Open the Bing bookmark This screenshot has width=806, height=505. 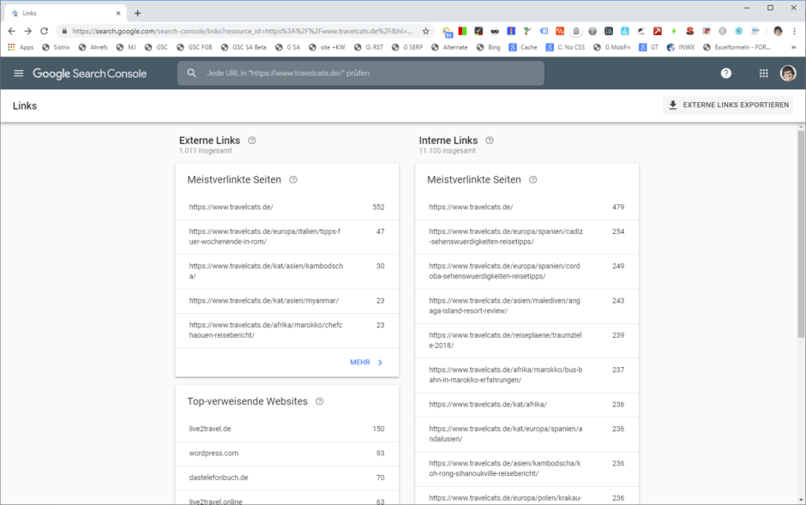coord(489,47)
